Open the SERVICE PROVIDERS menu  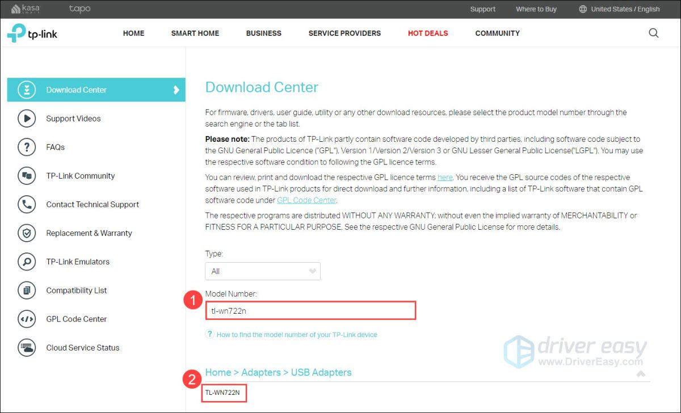344,33
